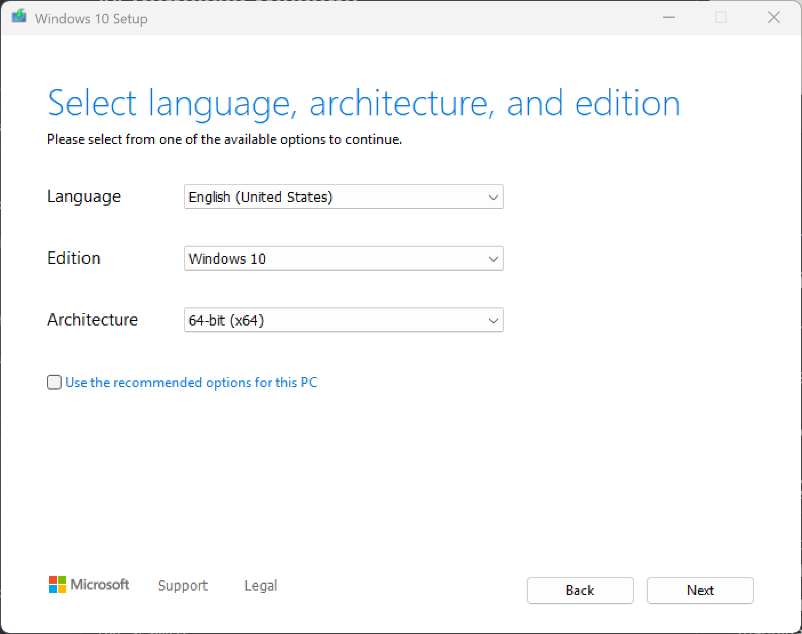
Task: Click the Next button
Action: tap(700, 590)
